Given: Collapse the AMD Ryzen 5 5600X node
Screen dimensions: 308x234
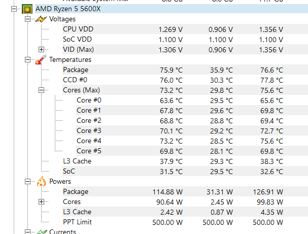Looking at the screenshot, I should tap(14, 9).
